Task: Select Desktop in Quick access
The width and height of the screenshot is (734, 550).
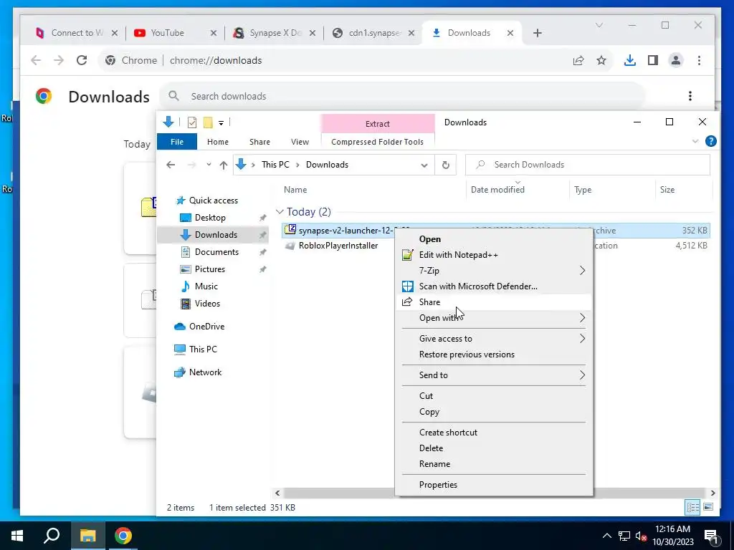Action: 210,218
